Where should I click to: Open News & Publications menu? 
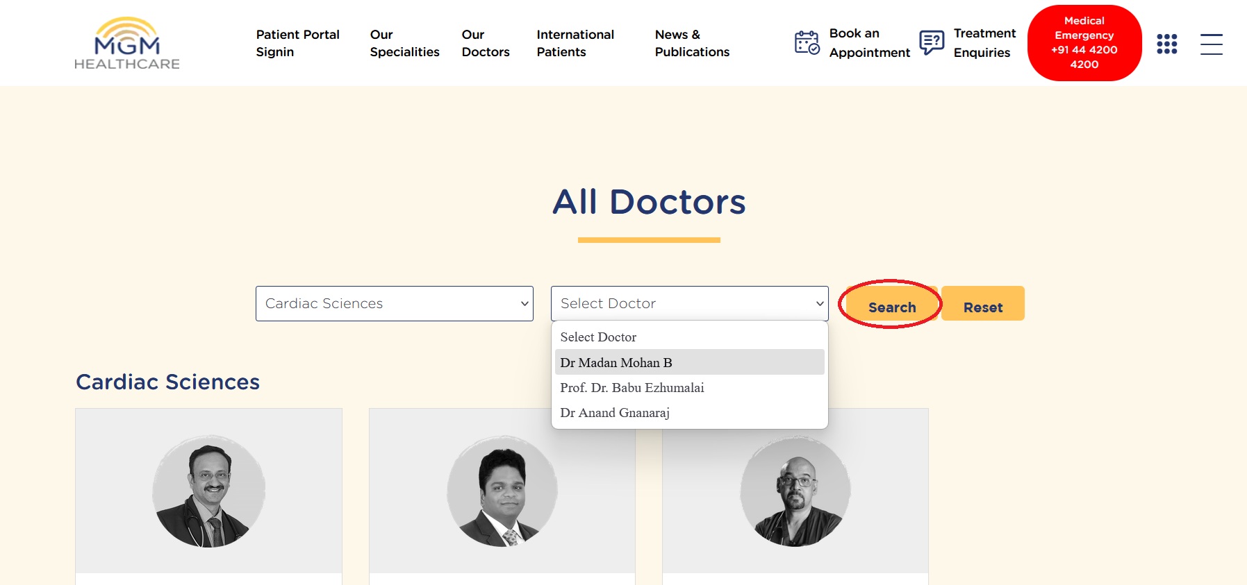point(692,43)
